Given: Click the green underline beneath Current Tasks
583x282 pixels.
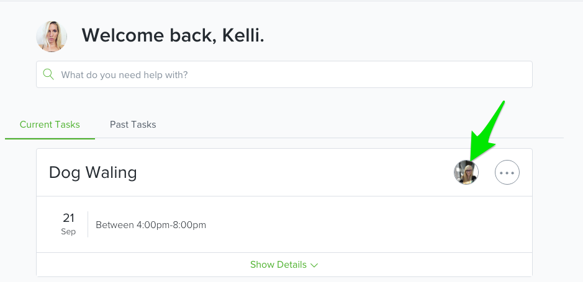Looking at the screenshot, I should pyautogui.click(x=50, y=139).
